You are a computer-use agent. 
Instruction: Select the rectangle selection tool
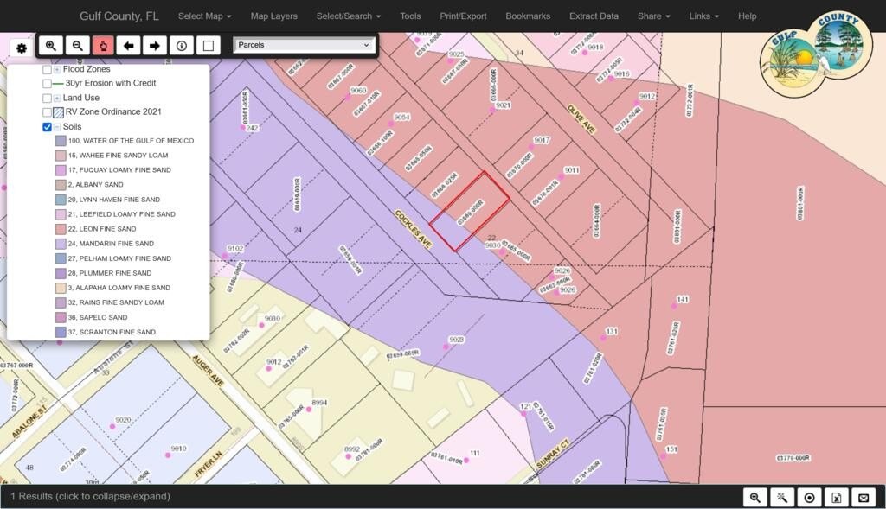208,46
